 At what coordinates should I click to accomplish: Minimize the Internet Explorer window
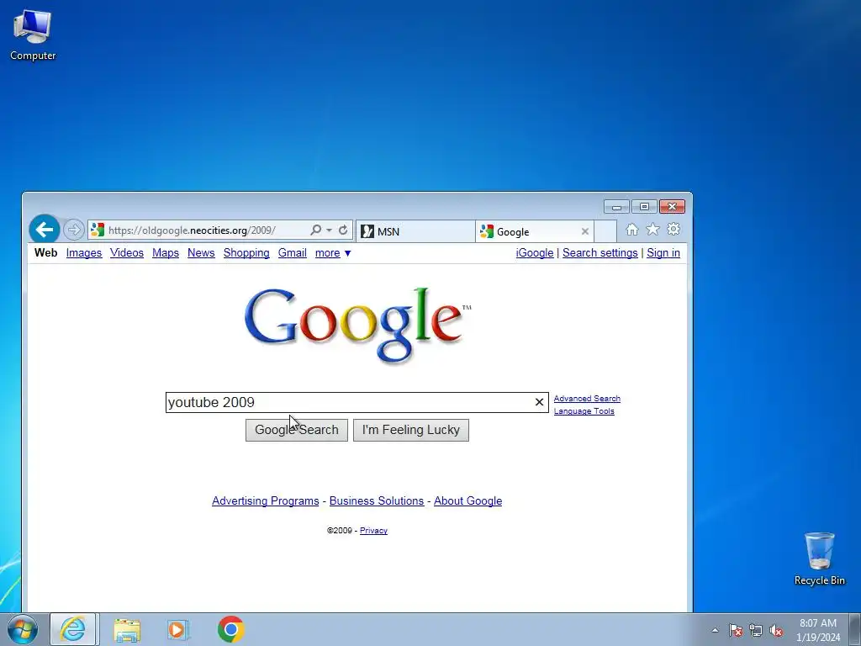[616, 207]
